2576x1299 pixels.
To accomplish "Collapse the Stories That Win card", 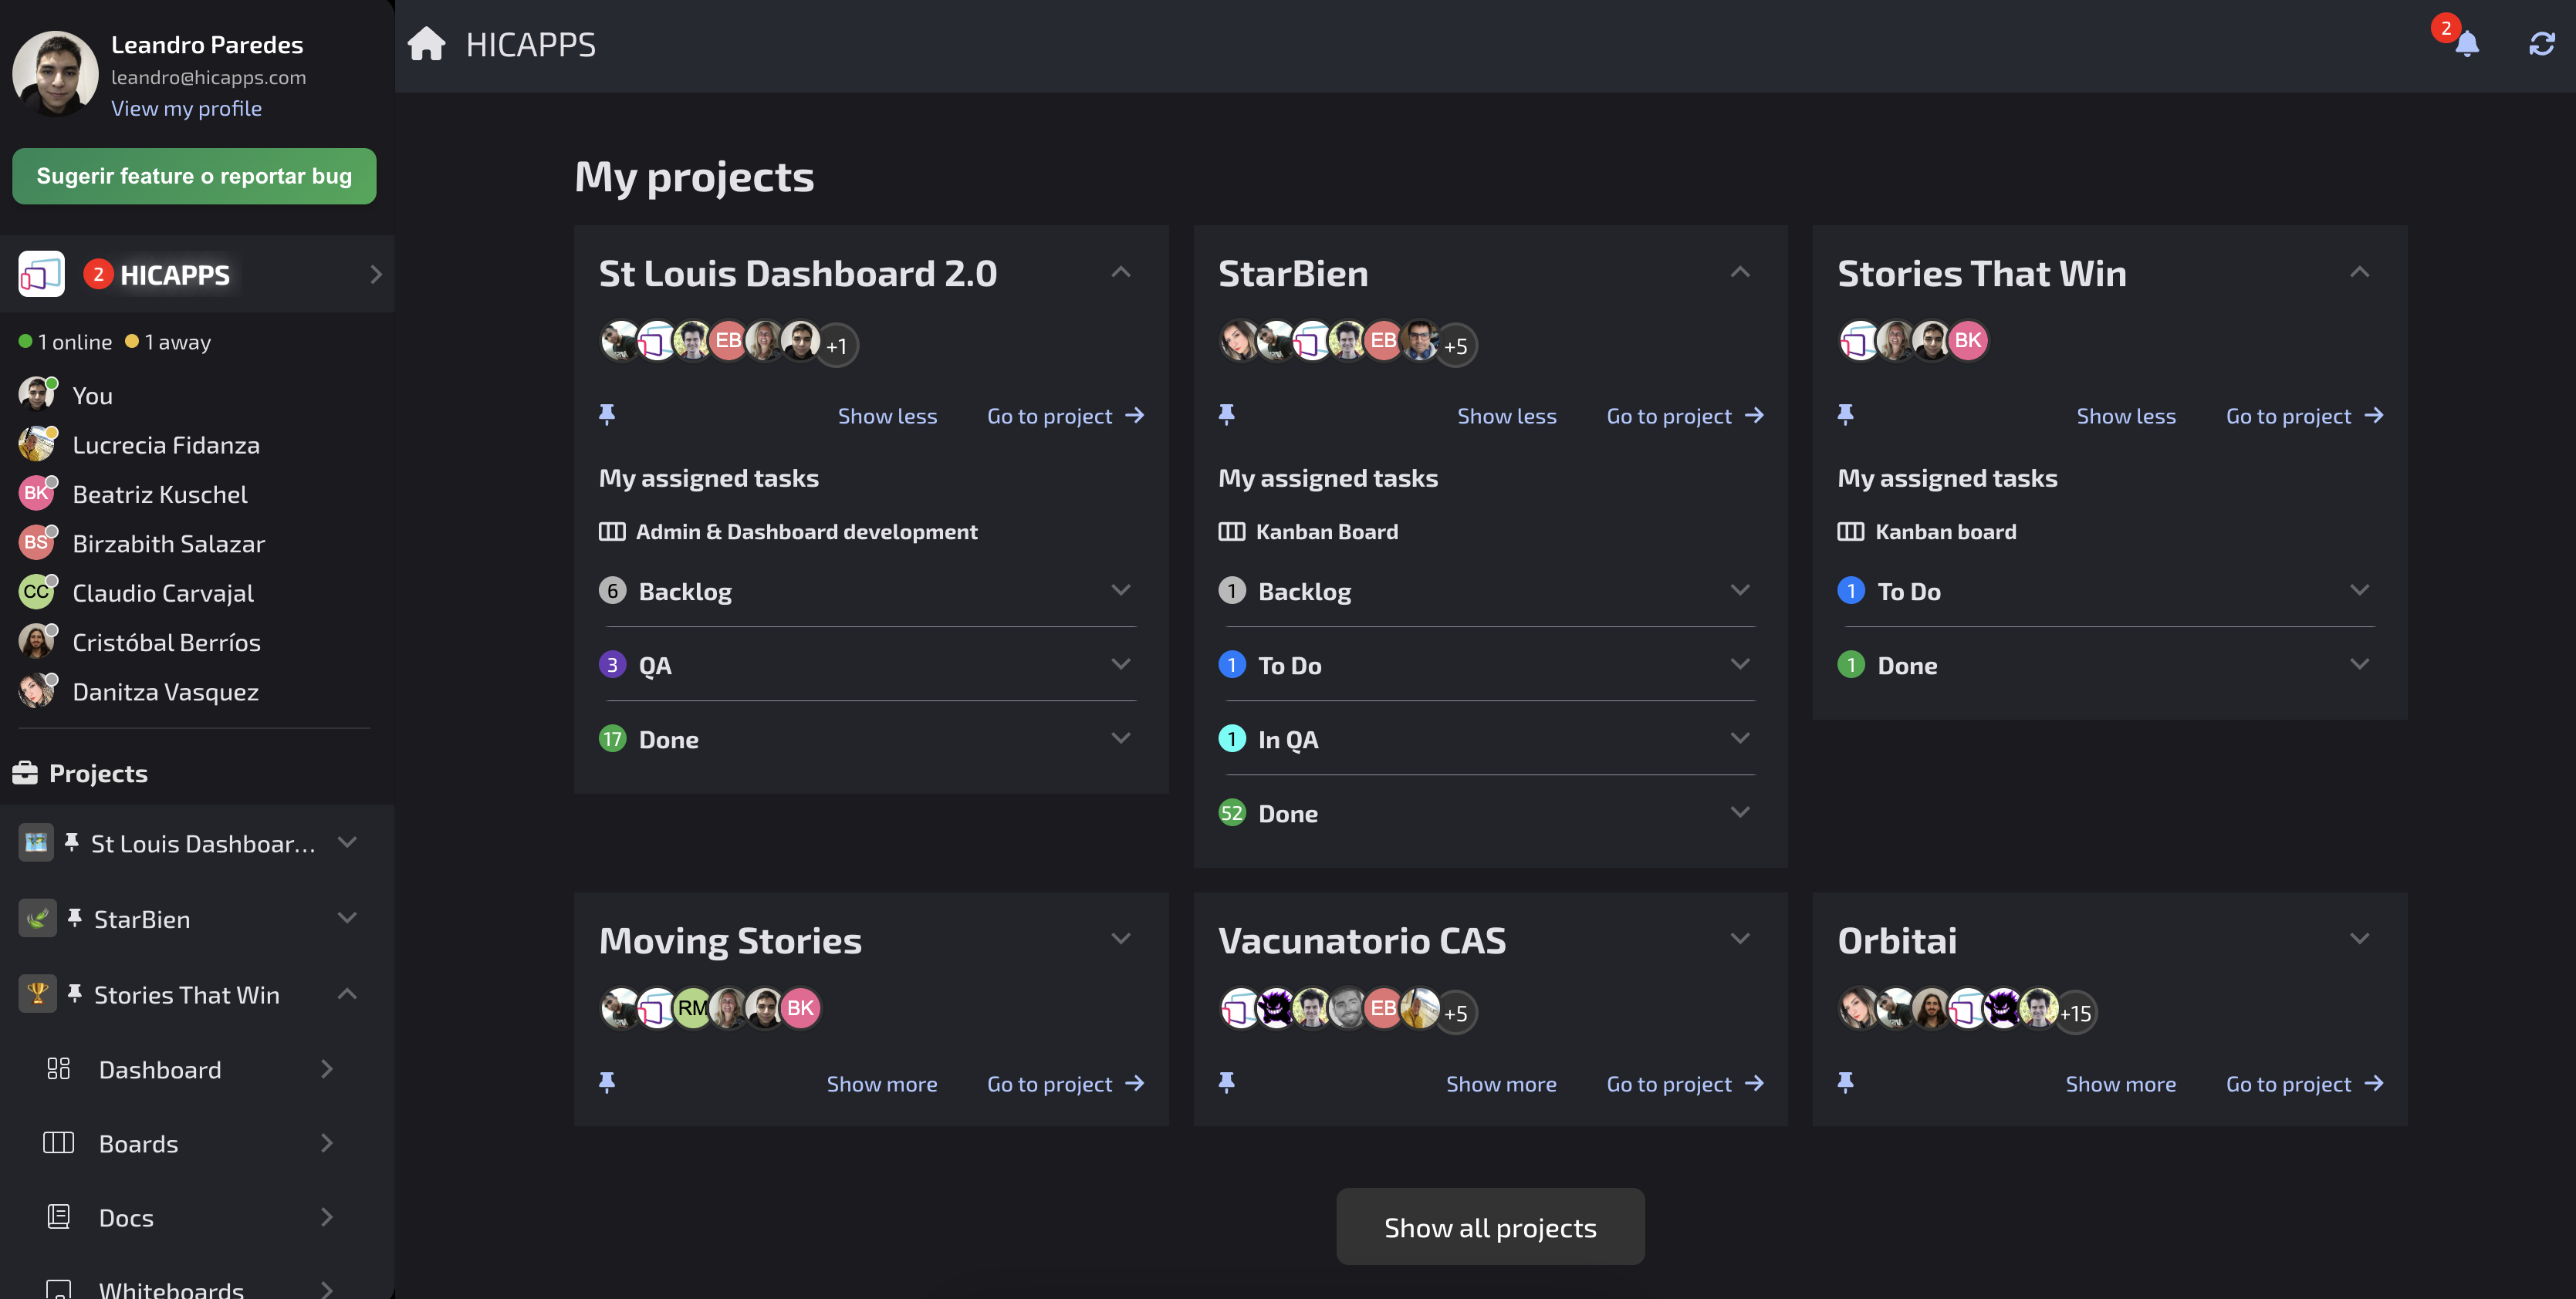I will (2360, 272).
